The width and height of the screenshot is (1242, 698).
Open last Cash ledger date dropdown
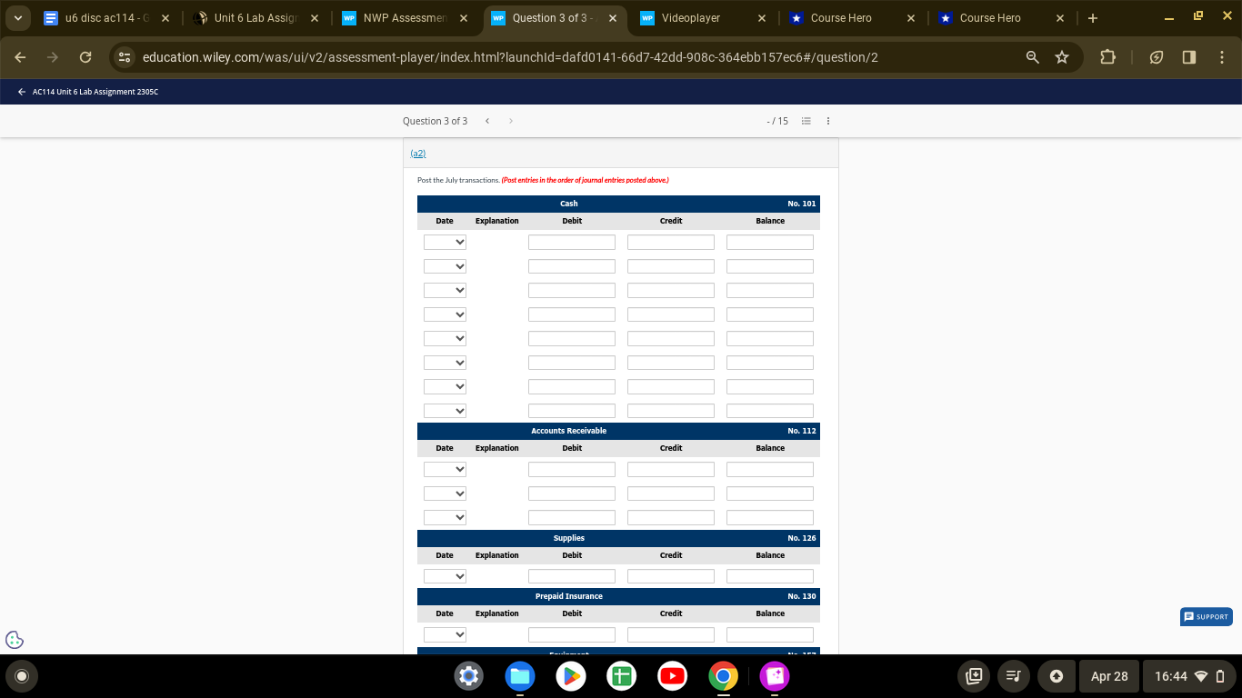tap(446, 411)
